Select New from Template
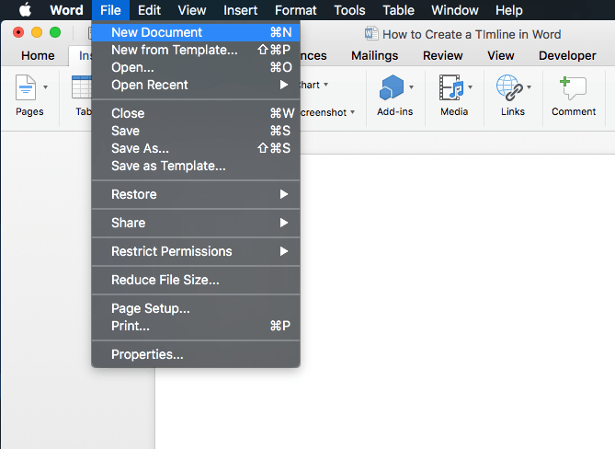 [x=196, y=50]
